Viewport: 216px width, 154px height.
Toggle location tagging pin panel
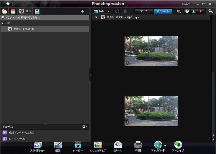pos(201,11)
